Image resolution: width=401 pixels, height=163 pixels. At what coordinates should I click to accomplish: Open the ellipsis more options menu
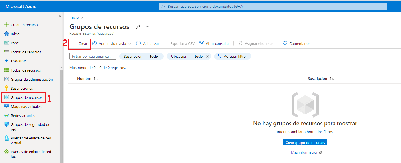click(148, 27)
